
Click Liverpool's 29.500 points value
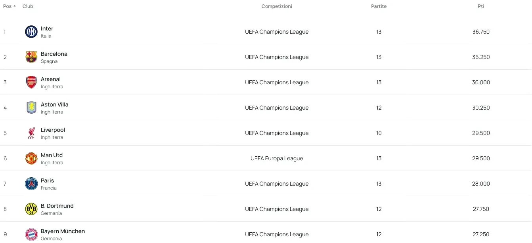481,133
